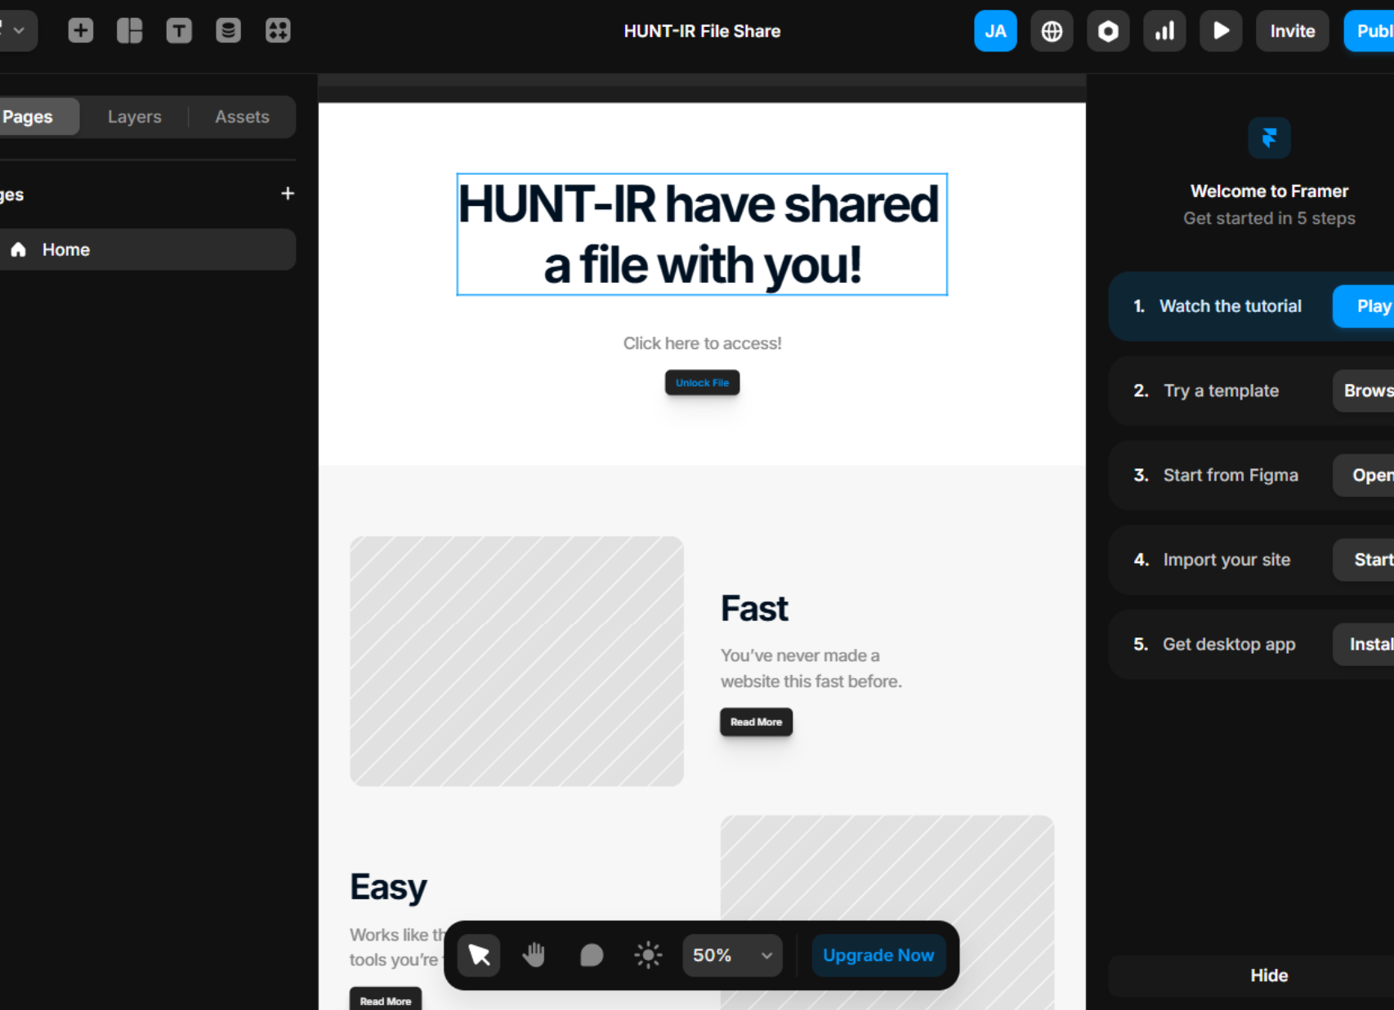Select the Home page in the Pages list

pos(65,249)
